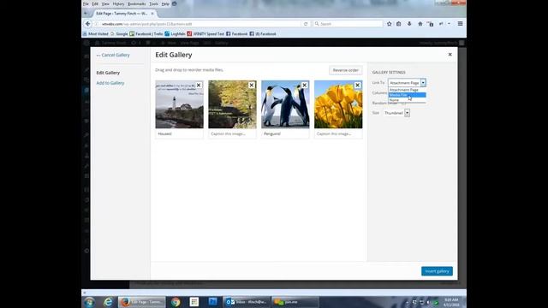Click the caption field under the lighthouse image
Image resolution: width=548 pixels, height=308 pixels.
(x=179, y=133)
